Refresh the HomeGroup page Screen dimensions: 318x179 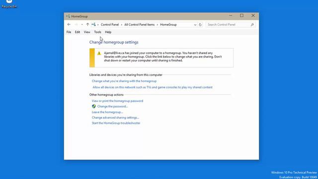[x=200, y=25]
